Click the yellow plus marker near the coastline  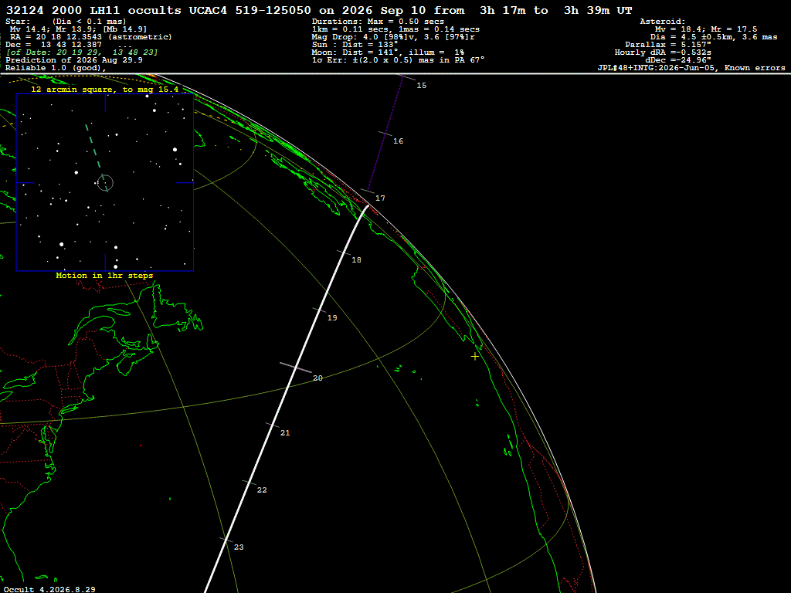(x=475, y=357)
